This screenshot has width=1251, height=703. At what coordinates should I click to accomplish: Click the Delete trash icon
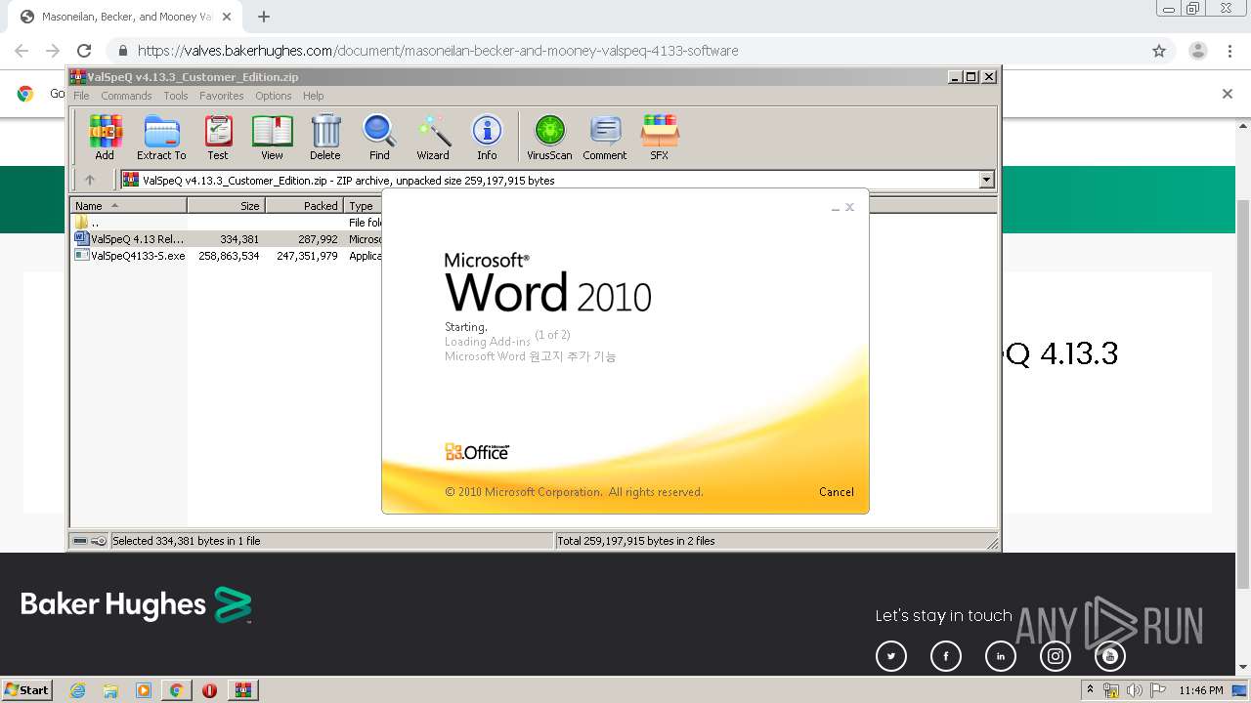(325, 137)
